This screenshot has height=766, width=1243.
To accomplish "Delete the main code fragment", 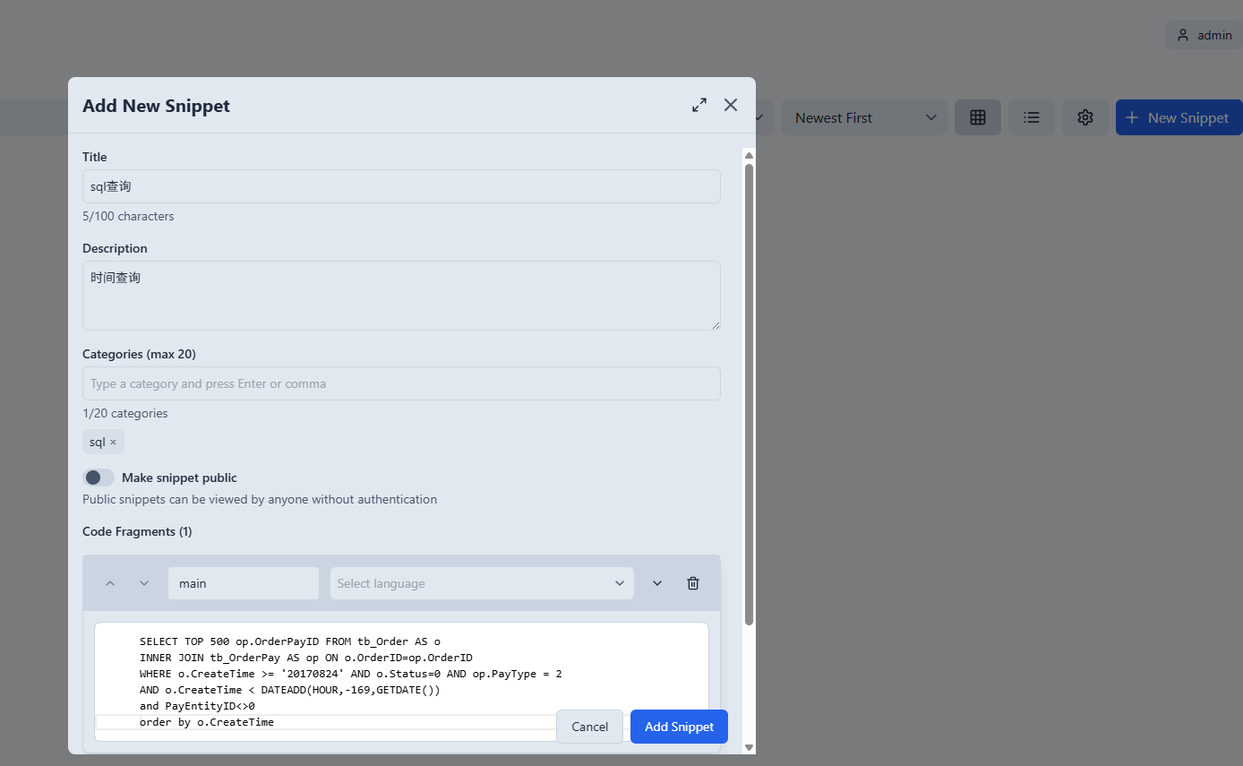I will pyautogui.click(x=693, y=583).
